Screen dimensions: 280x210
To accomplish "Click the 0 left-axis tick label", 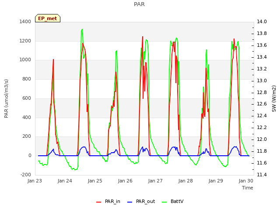I will point(30,156).
